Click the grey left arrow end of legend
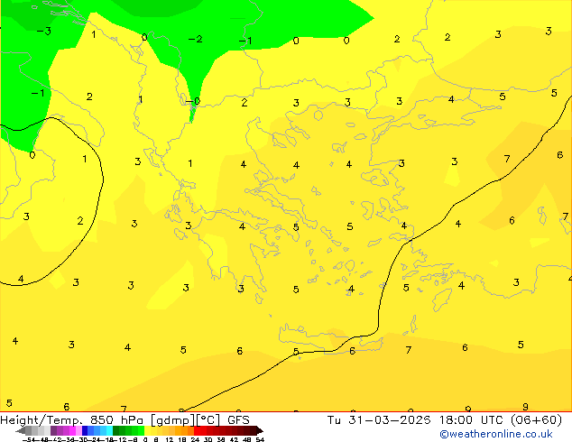Screen dimensions: 572x442 point(21,430)
